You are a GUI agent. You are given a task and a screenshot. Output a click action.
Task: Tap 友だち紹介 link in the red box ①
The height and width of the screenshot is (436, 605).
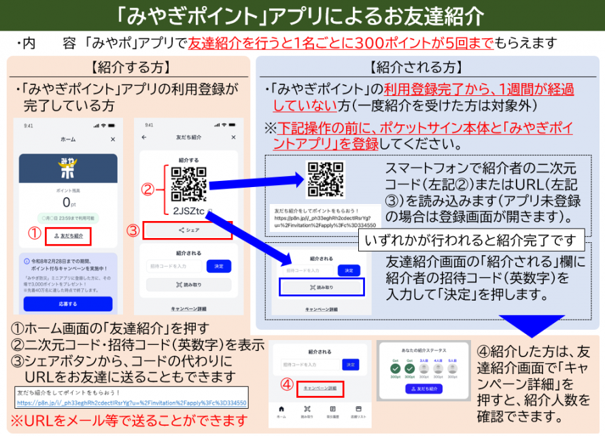click(x=68, y=235)
